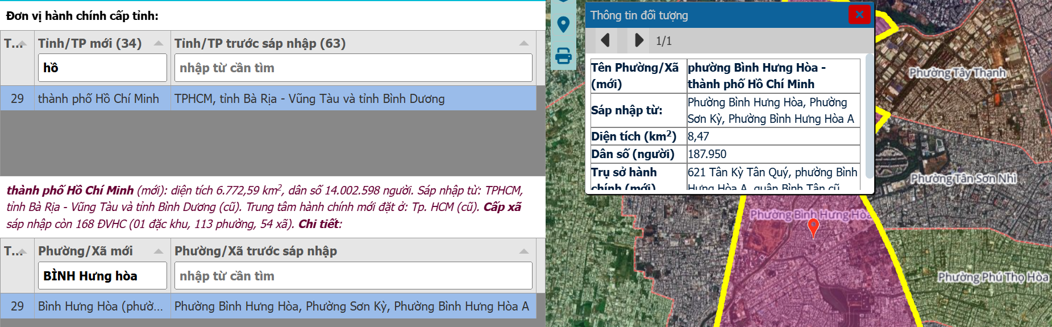This screenshot has width=1052, height=327.
Task: Sort by Phường/Xã mới column arrow
Action: coord(159,251)
